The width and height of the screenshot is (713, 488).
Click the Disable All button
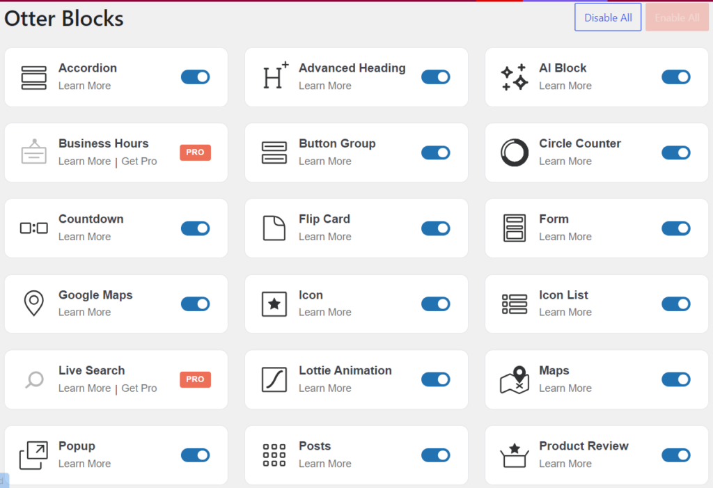(608, 17)
